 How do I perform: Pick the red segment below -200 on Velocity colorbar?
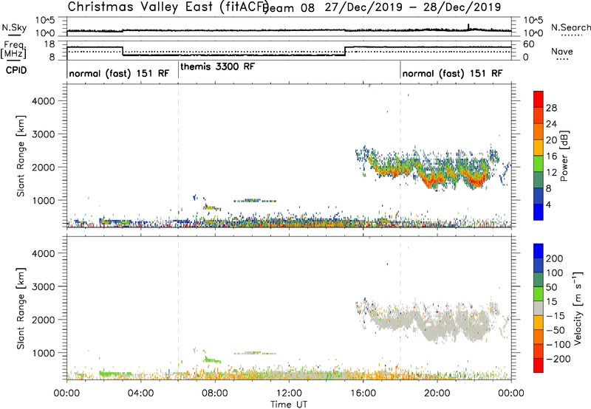[539, 365]
